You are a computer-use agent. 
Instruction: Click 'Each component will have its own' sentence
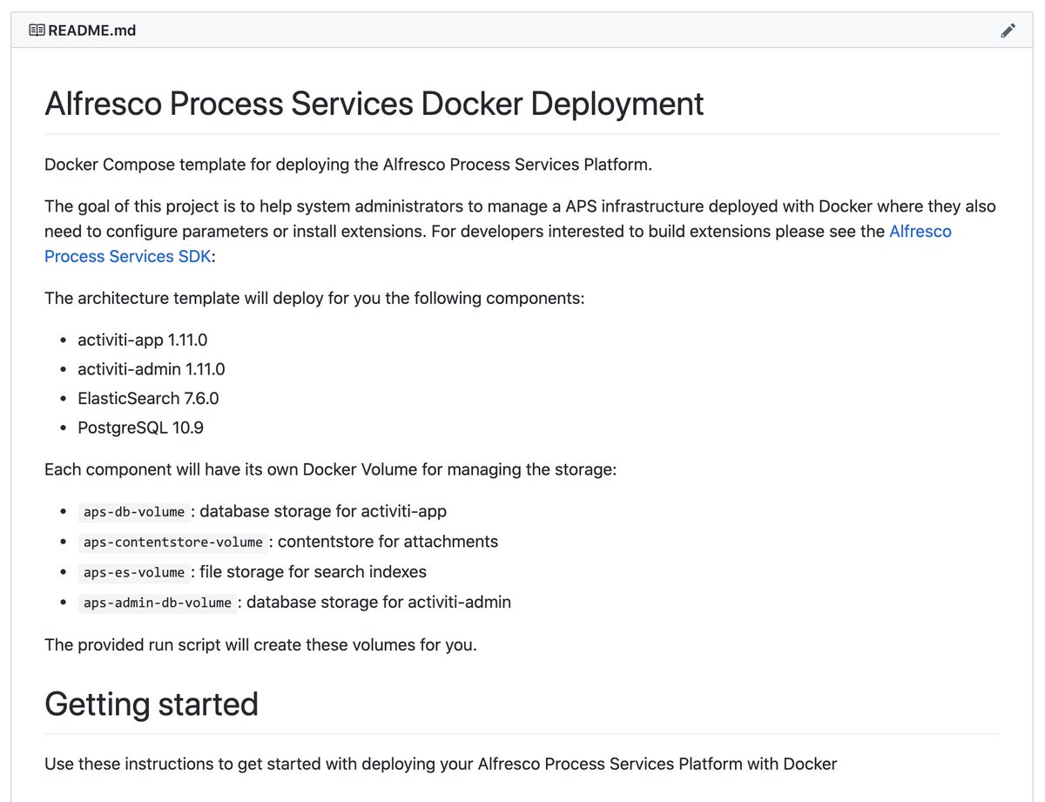(330, 469)
